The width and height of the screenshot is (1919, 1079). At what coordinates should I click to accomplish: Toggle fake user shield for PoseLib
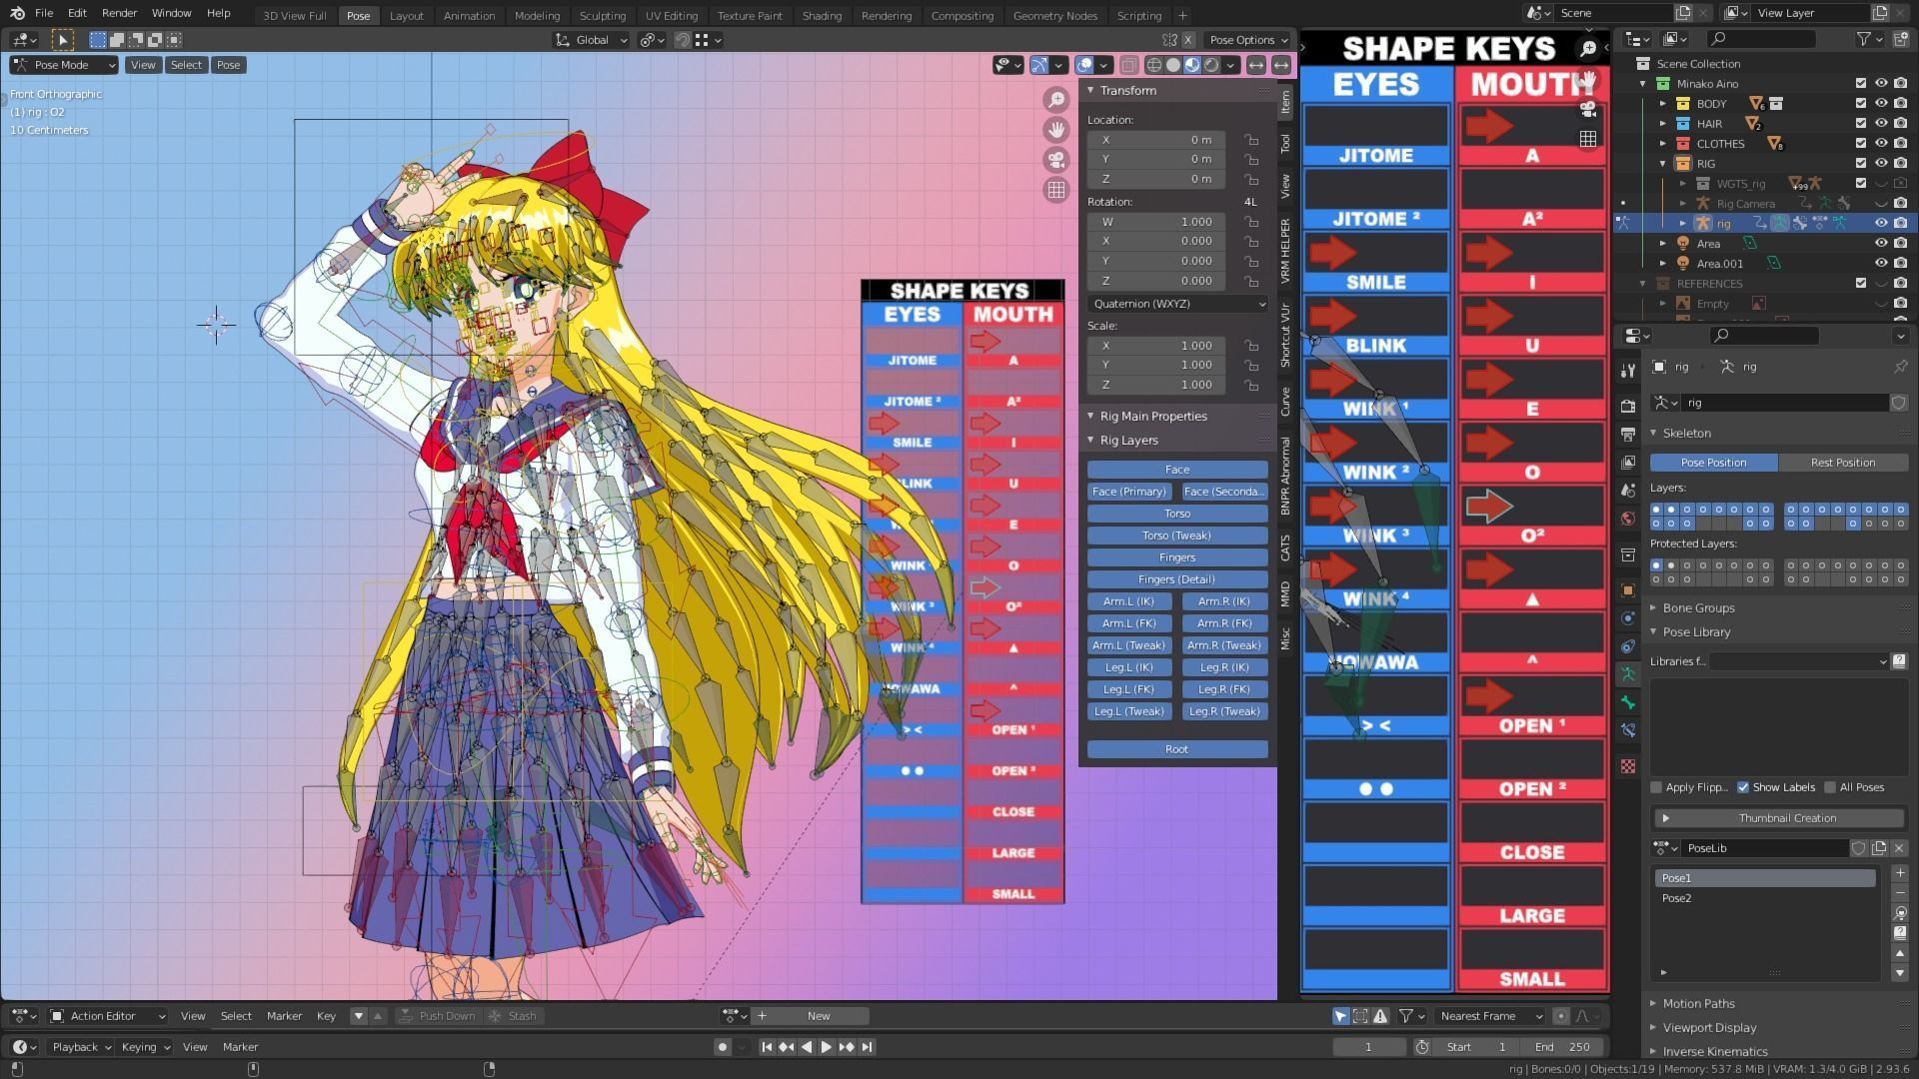(x=1859, y=848)
